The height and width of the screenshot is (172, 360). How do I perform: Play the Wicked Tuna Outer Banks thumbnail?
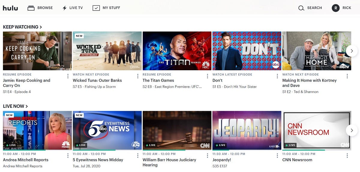point(107,51)
